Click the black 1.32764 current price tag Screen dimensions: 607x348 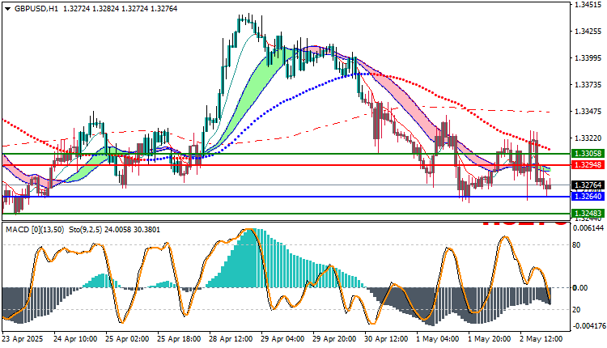coord(588,185)
